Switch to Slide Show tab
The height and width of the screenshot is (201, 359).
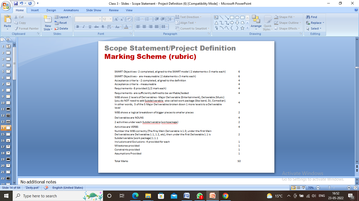[x=94, y=10]
